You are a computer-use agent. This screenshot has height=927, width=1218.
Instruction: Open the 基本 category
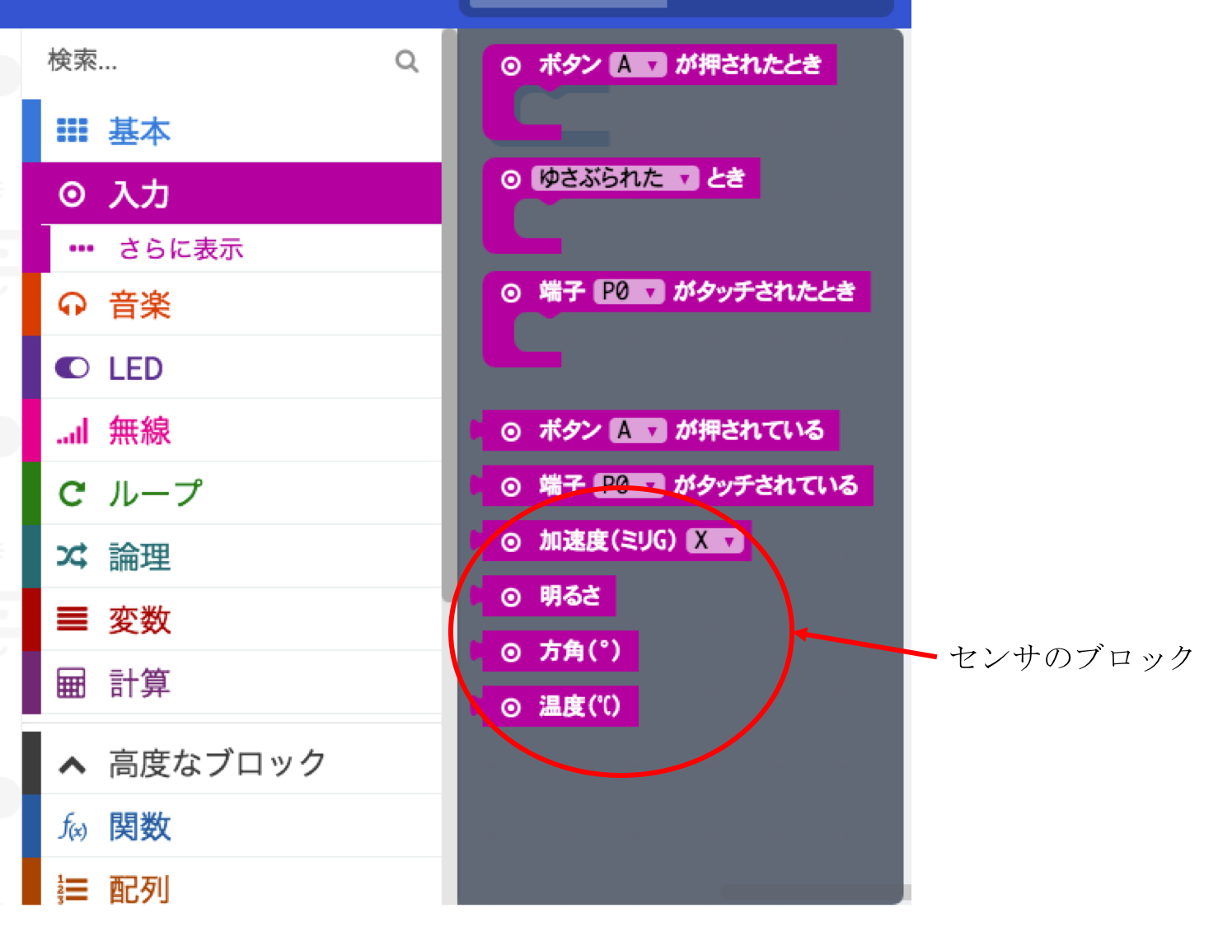(x=232, y=131)
